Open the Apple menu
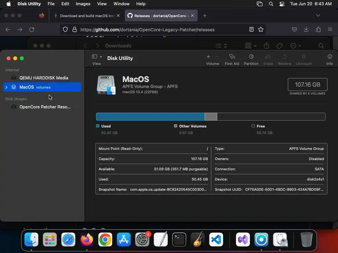The height and width of the screenshot is (253, 338). pyautogui.click(x=9, y=4)
